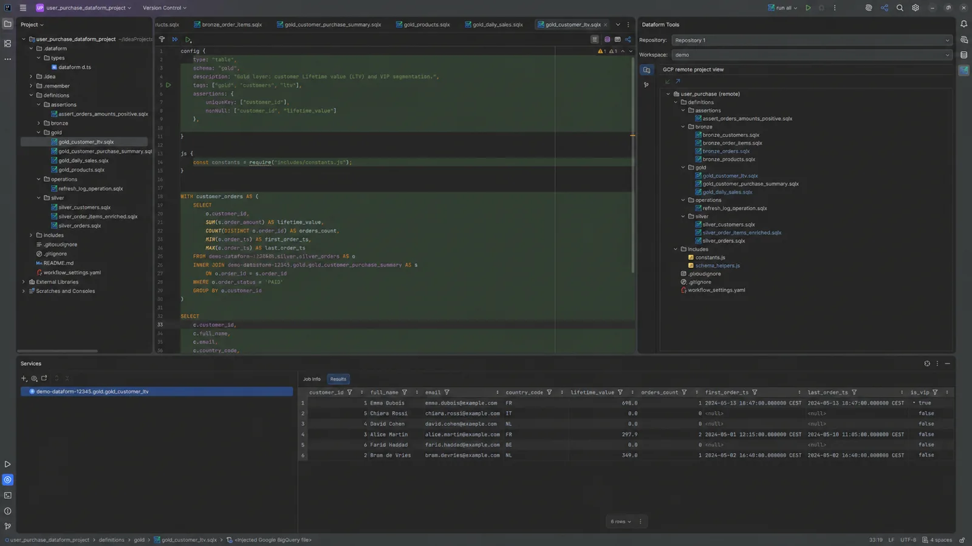Open the Structure tool window in left sidebar
Image resolution: width=972 pixels, height=546 pixels.
[x=7, y=44]
